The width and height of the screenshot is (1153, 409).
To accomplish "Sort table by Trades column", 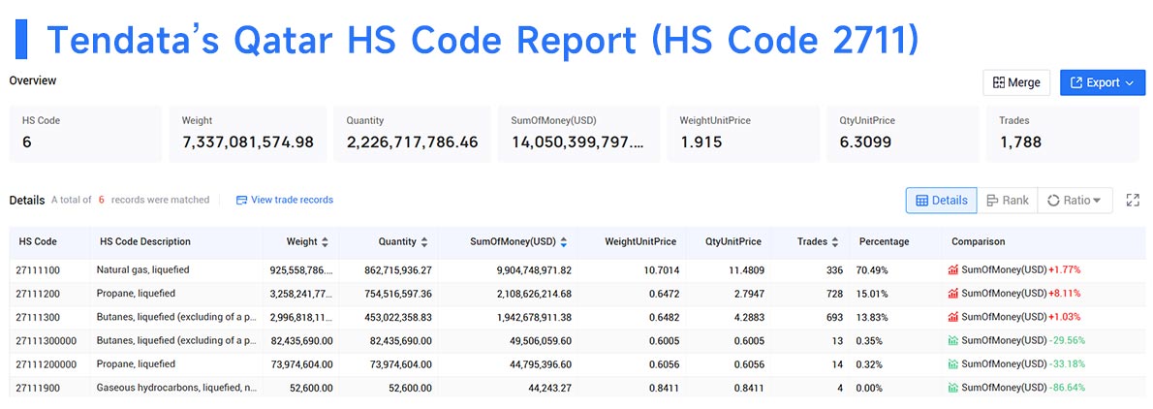I will 834,241.
